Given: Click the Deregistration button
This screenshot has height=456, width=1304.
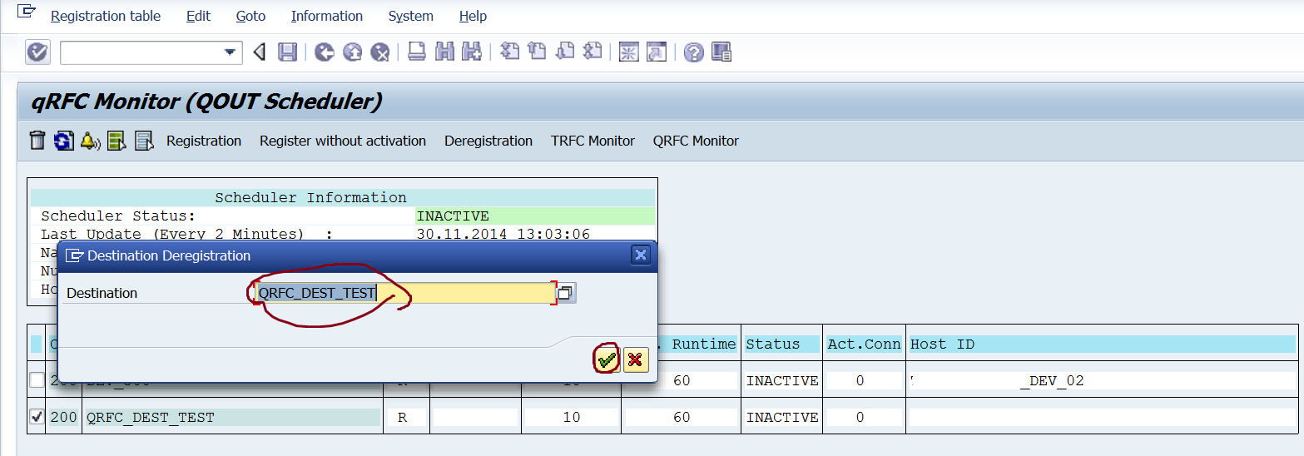Looking at the screenshot, I should click(x=488, y=141).
